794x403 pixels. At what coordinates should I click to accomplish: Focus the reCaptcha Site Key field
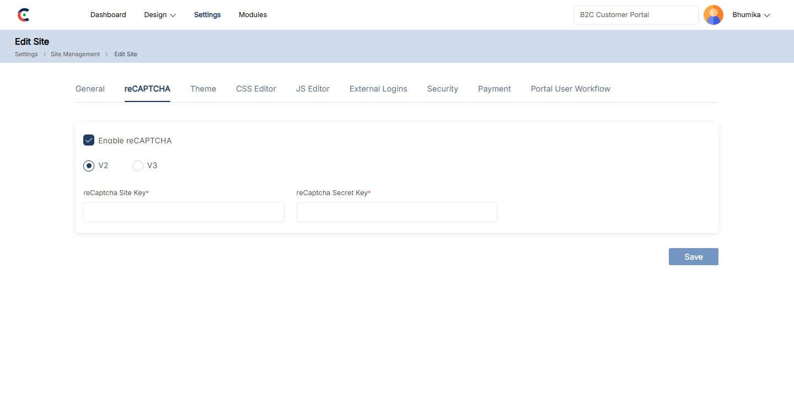pos(184,212)
